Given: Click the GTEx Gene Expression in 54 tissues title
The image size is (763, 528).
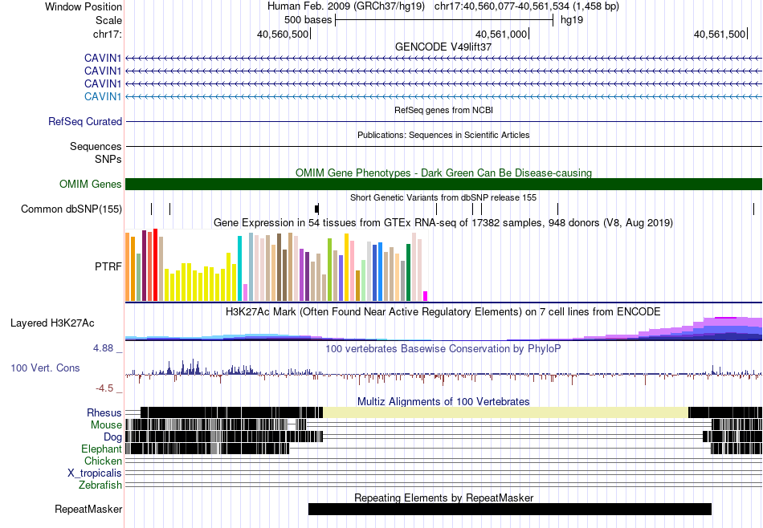Looking at the screenshot, I should coord(443,222).
